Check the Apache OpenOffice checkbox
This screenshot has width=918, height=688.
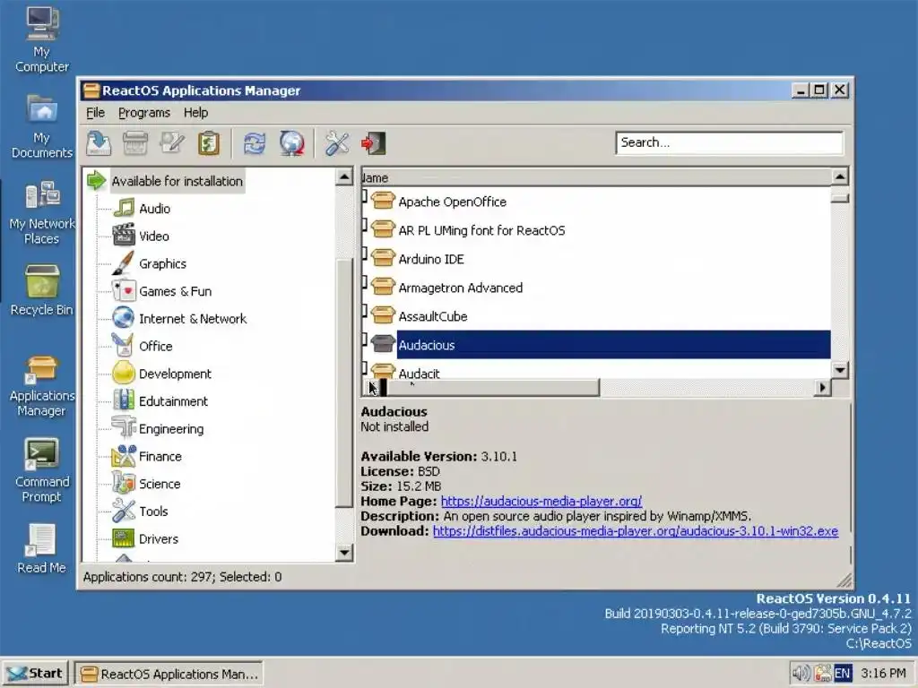[364, 196]
